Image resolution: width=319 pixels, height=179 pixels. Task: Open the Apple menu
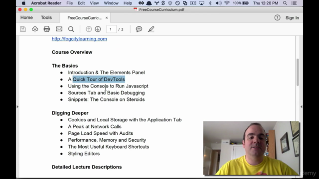pyautogui.click(x=23, y=3)
